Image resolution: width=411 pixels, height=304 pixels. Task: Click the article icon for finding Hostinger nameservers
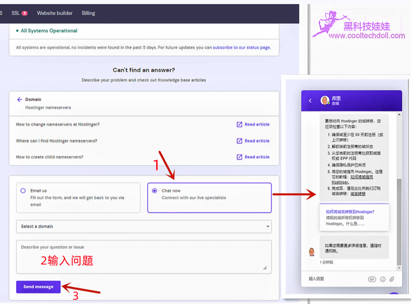tap(239, 141)
